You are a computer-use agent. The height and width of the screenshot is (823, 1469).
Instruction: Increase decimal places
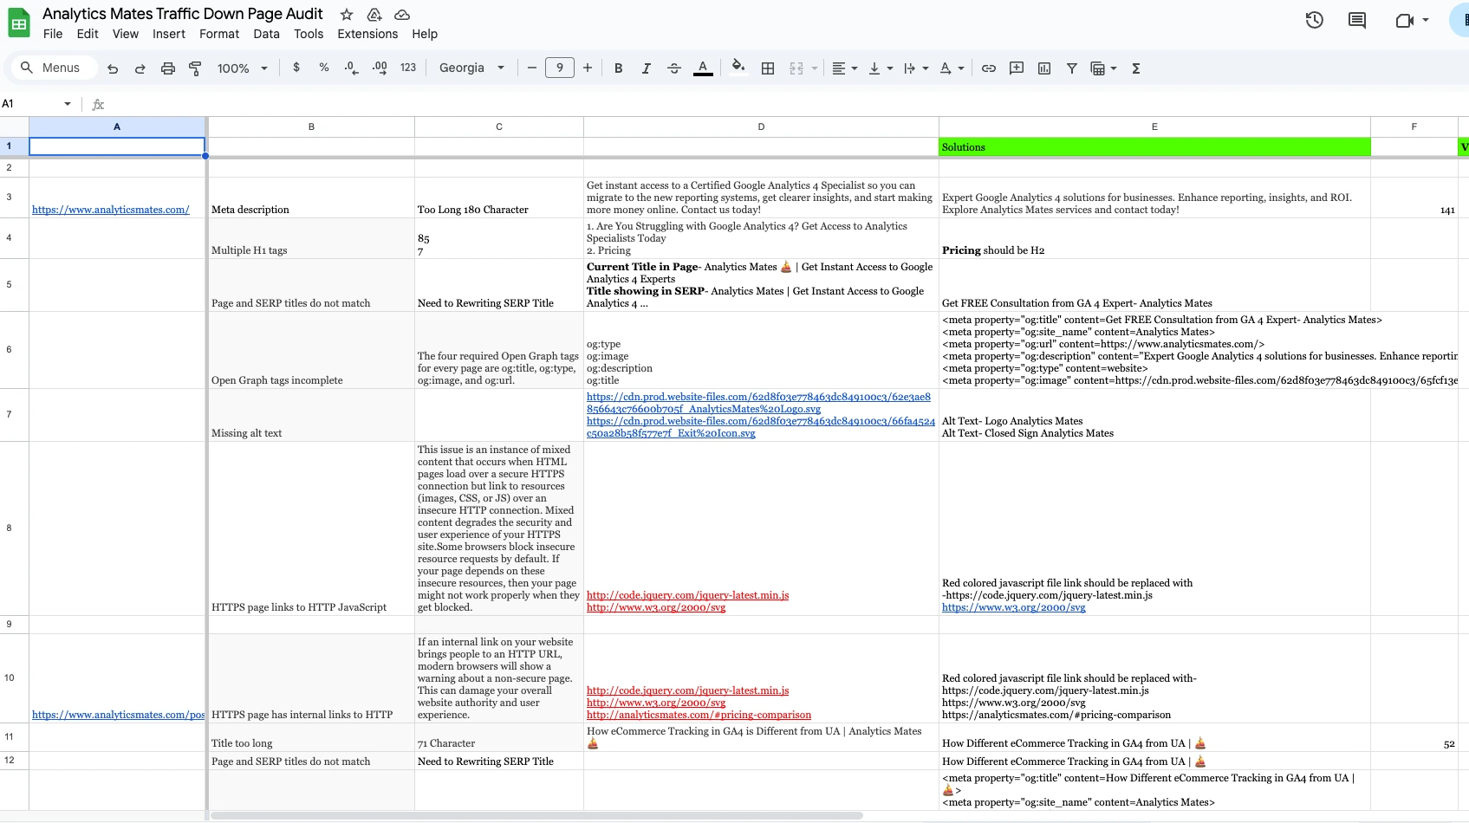tap(380, 68)
